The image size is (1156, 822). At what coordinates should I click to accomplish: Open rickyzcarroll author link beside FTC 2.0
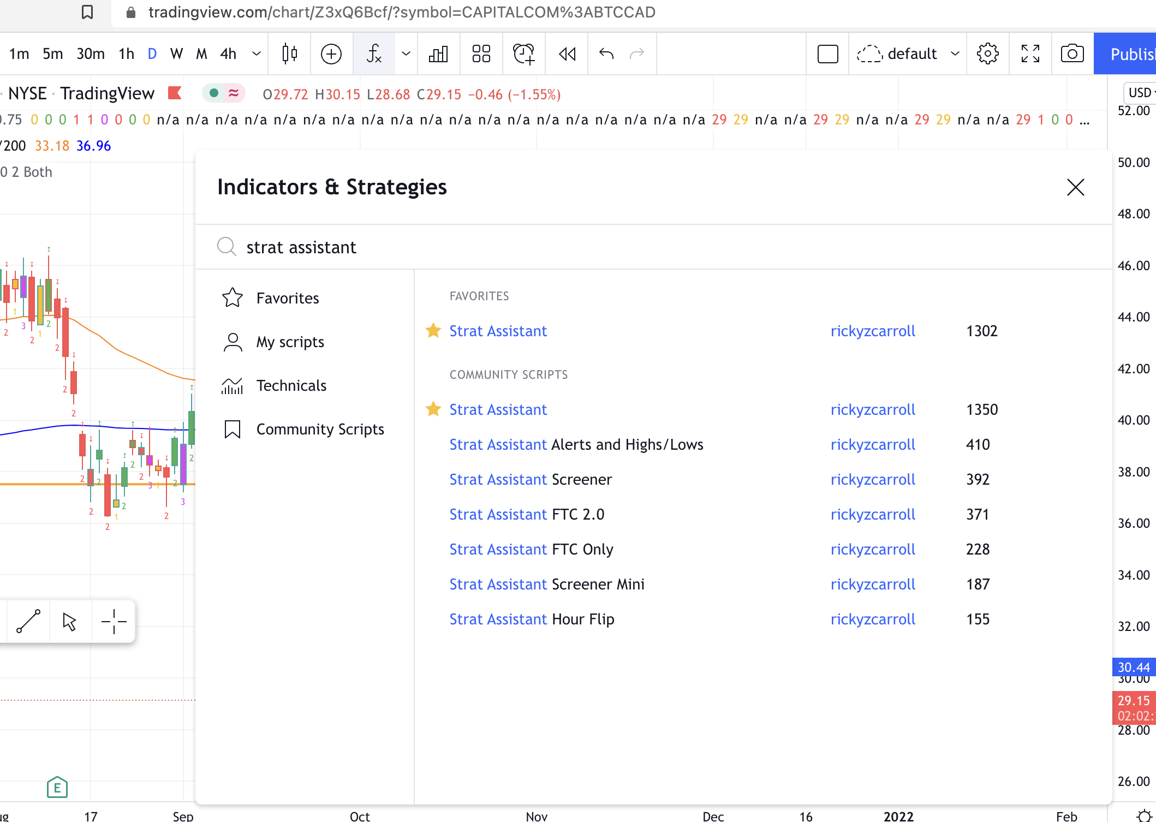click(x=873, y=514)
